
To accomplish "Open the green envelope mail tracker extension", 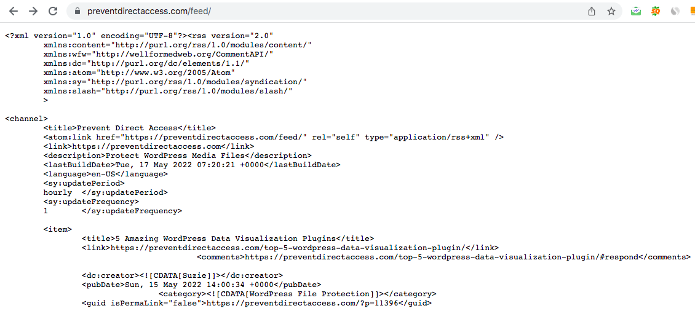I will point(636,12).
